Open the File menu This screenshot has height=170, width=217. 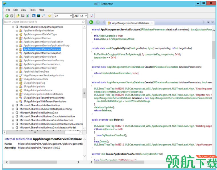click(x=8, y=10)
